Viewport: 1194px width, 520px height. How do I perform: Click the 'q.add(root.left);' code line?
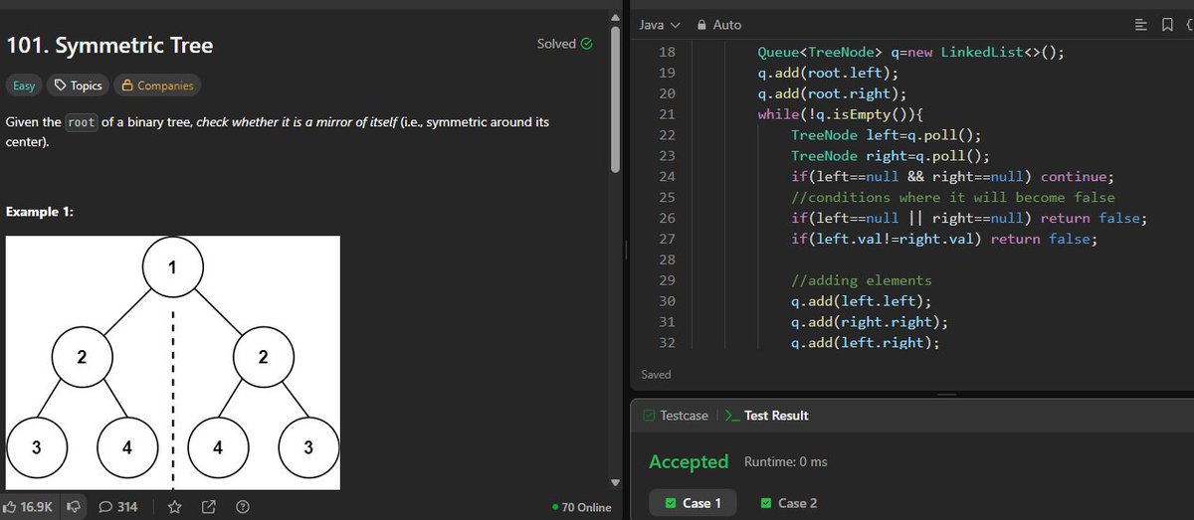pos(828,73)
